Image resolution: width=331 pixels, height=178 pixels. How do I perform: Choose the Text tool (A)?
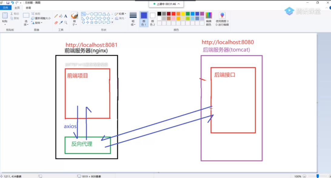pos(65,16)
